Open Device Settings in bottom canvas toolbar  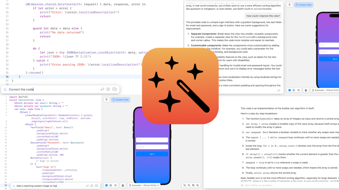pyautogui.click(x=123, y=185)
